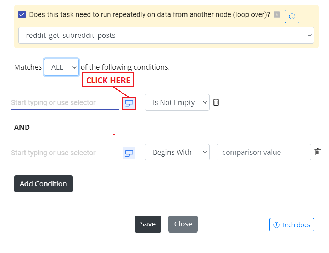The height and width of the screenshot is (253, 329).
Task: Open the Matches ALL dropdown
Action: click(61, 67)
